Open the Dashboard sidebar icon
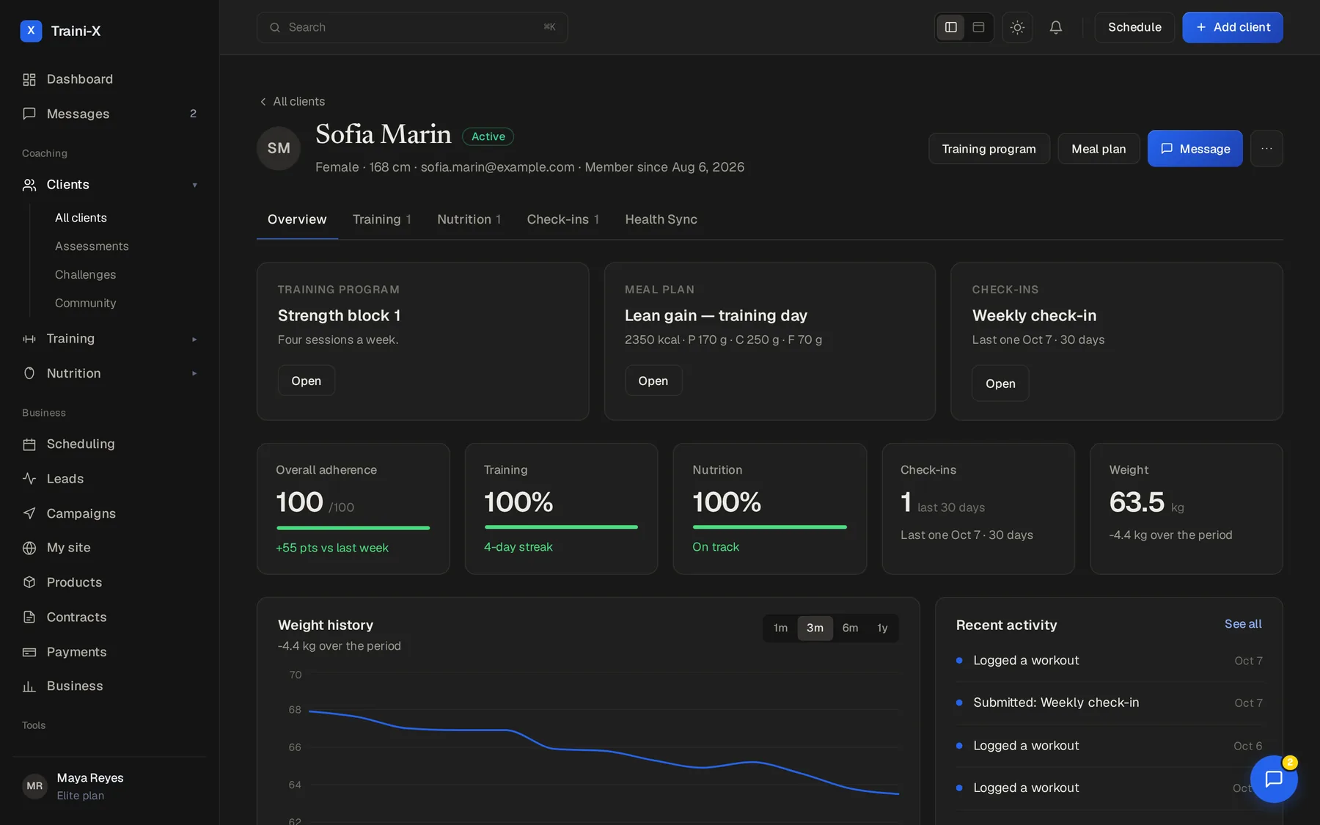1320x825 pixels. tap(29, 79)
